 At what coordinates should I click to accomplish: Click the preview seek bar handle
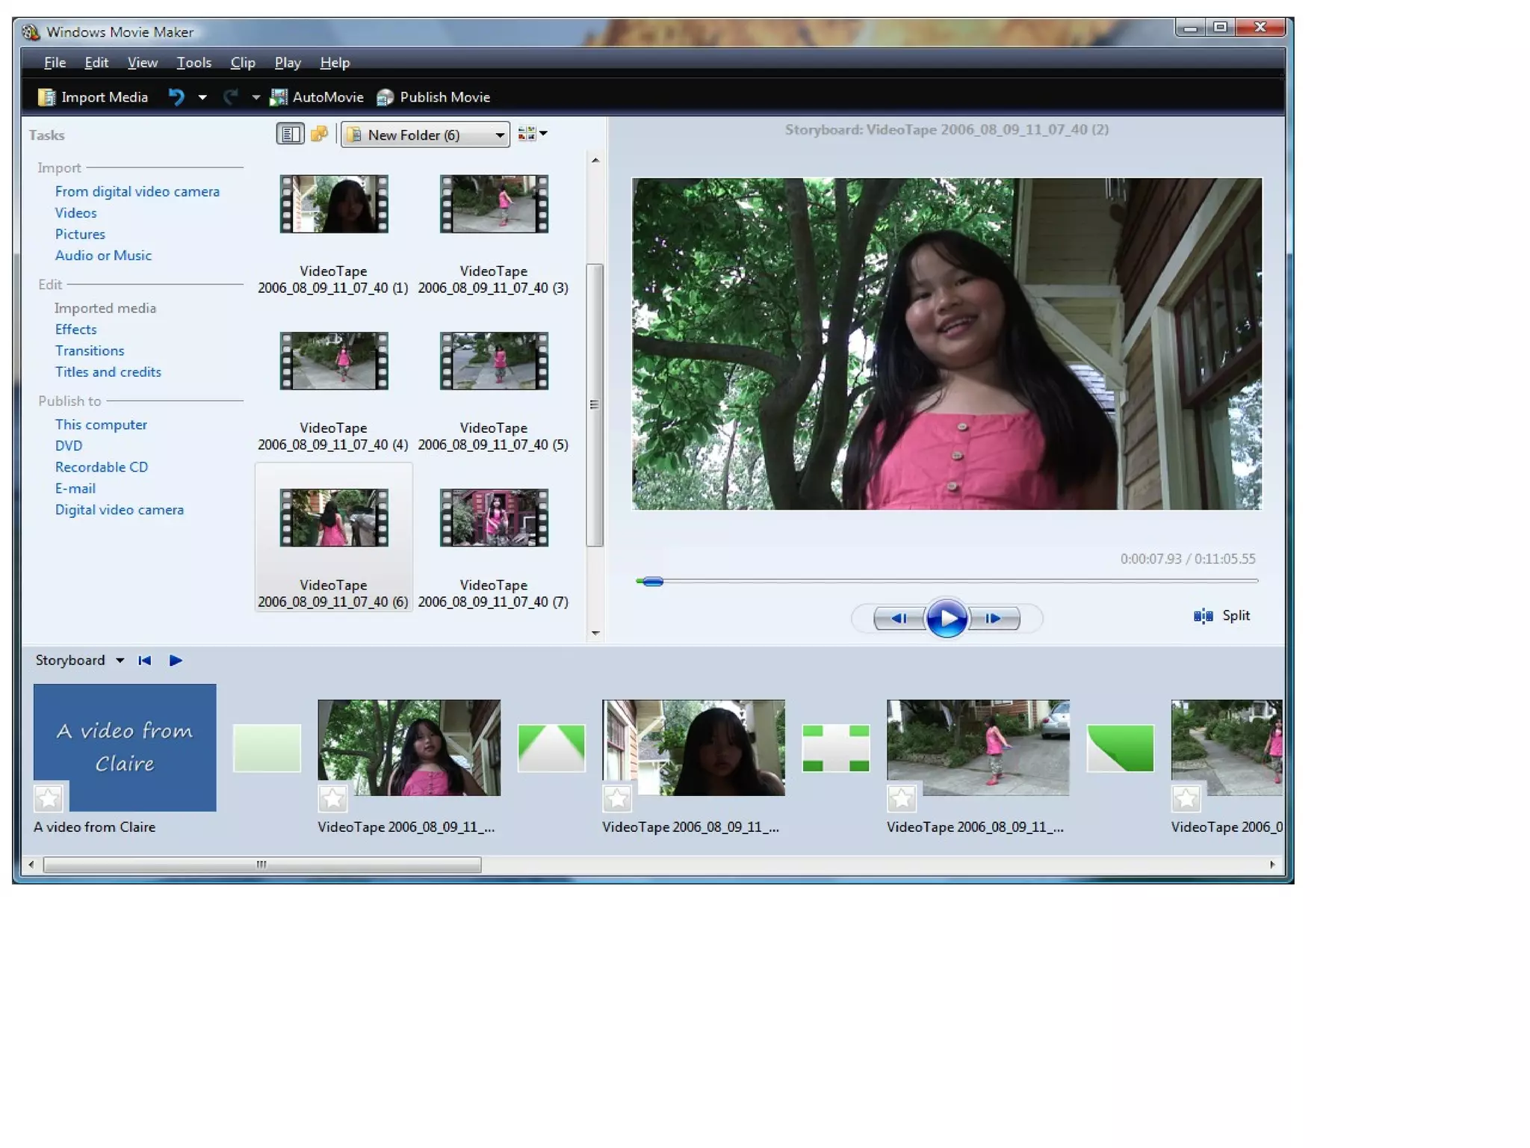pos(652,581)
